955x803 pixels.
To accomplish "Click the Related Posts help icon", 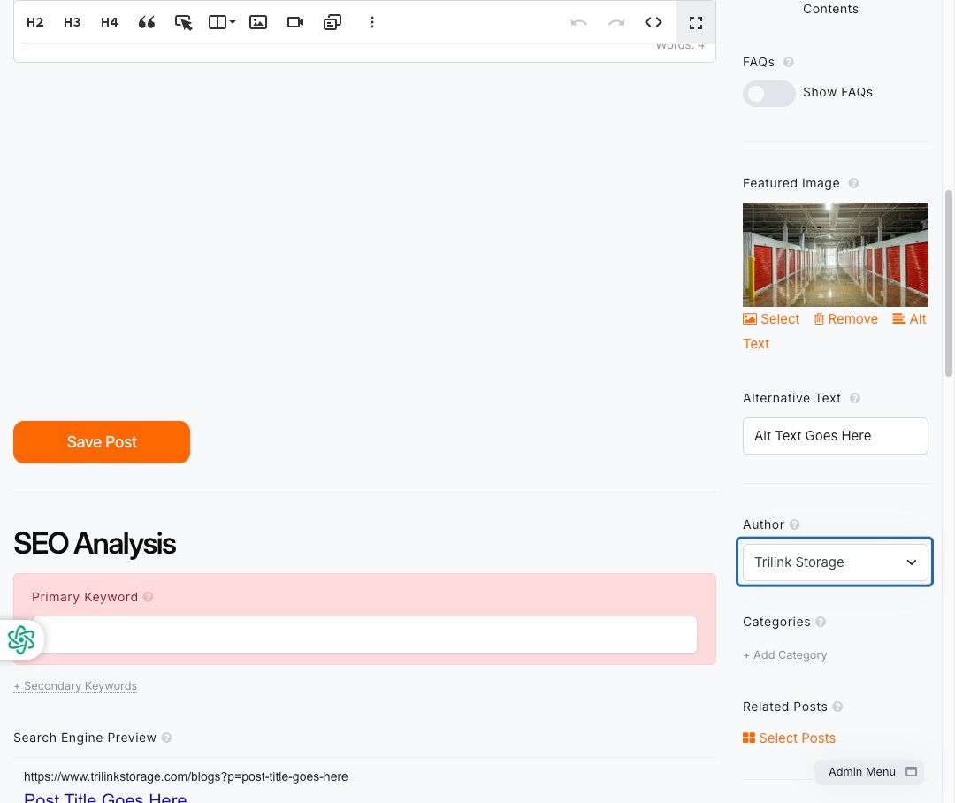I will pyautogui.click(x=837, y=707).
